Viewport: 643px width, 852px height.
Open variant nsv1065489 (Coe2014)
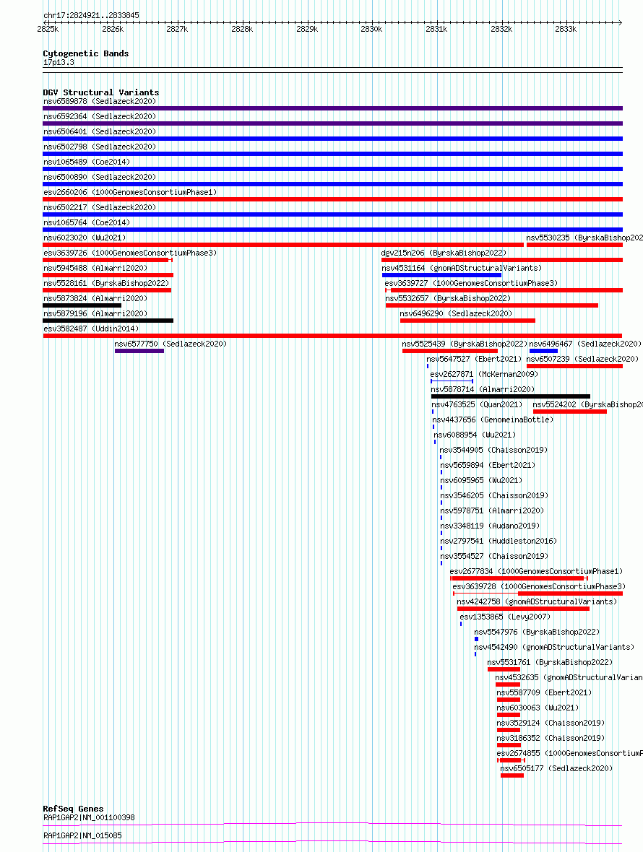tap(87, 162)
